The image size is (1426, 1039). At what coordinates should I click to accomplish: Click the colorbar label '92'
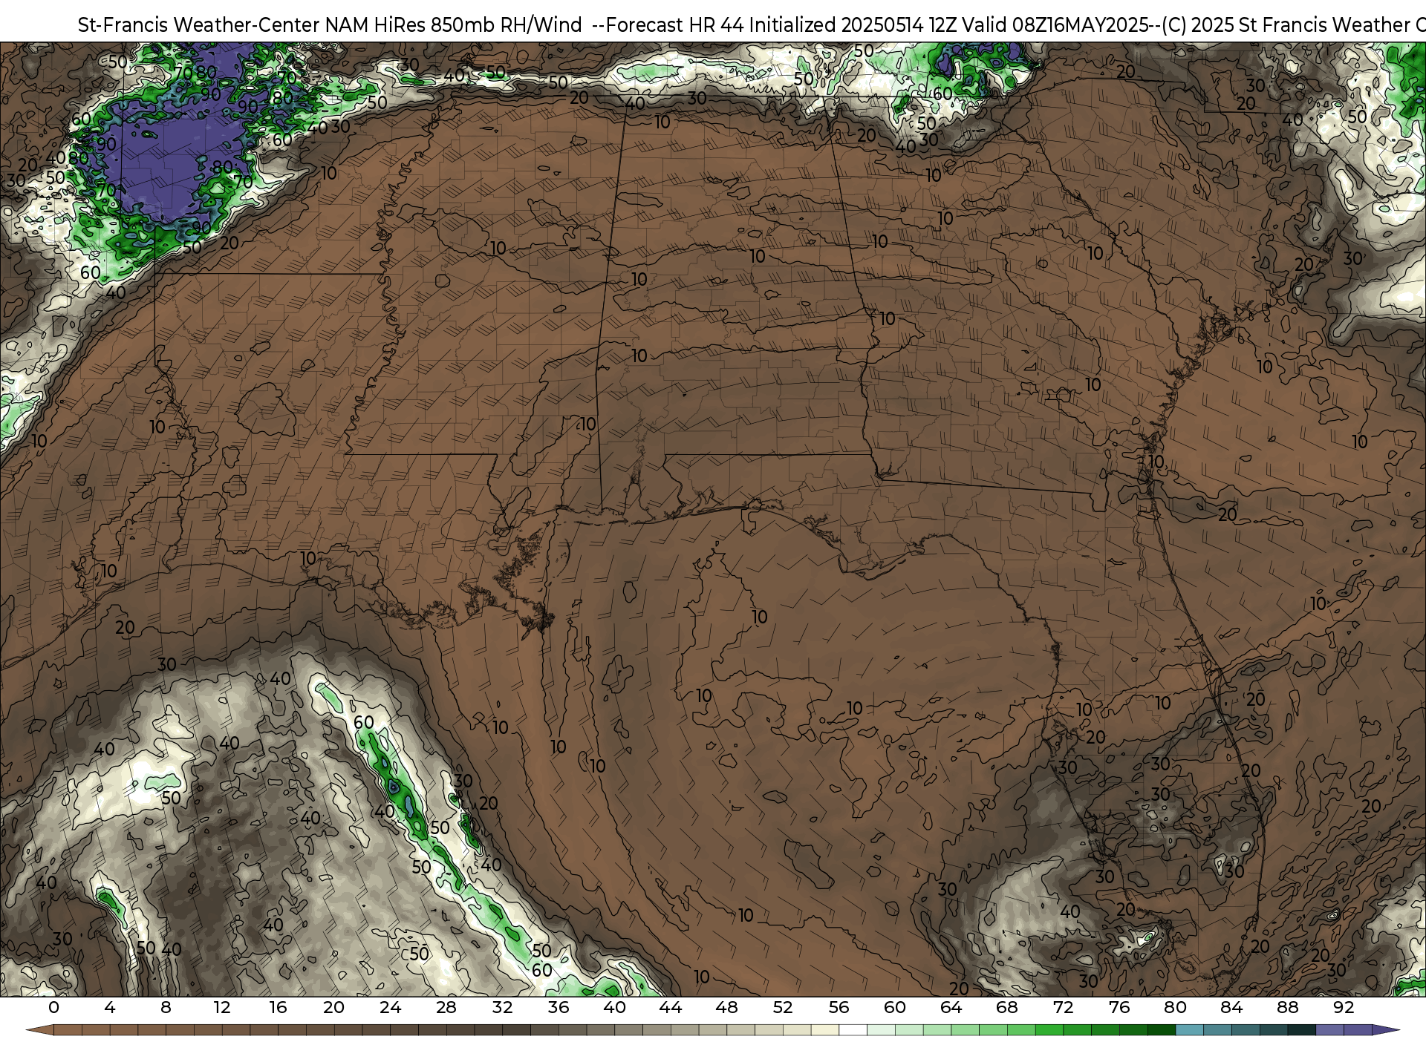coord(1344,1008)
